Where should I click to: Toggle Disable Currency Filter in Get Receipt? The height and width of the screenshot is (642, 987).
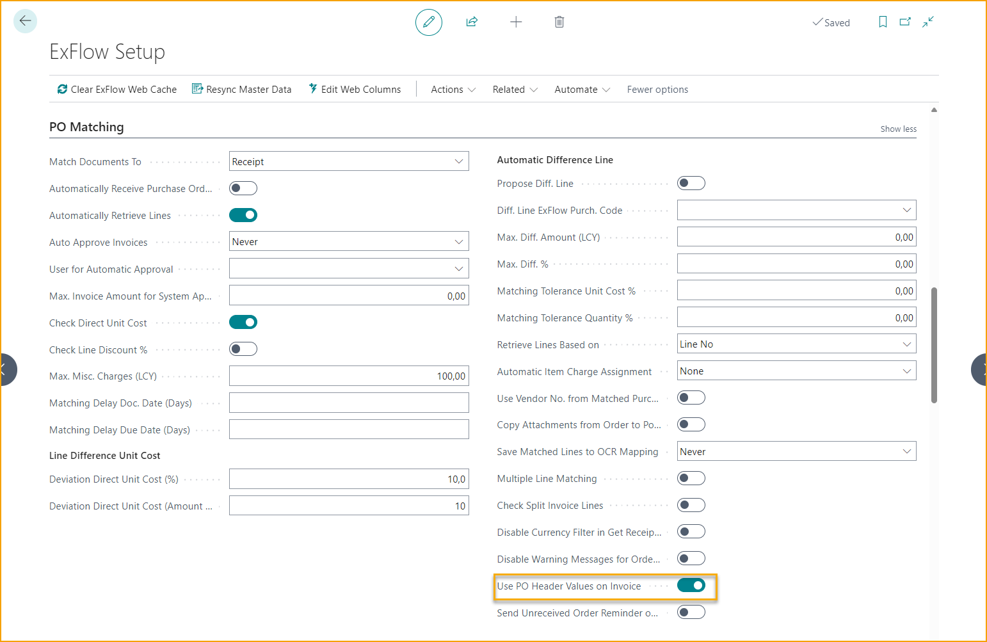pyautogui.click(x=691, y=531)
